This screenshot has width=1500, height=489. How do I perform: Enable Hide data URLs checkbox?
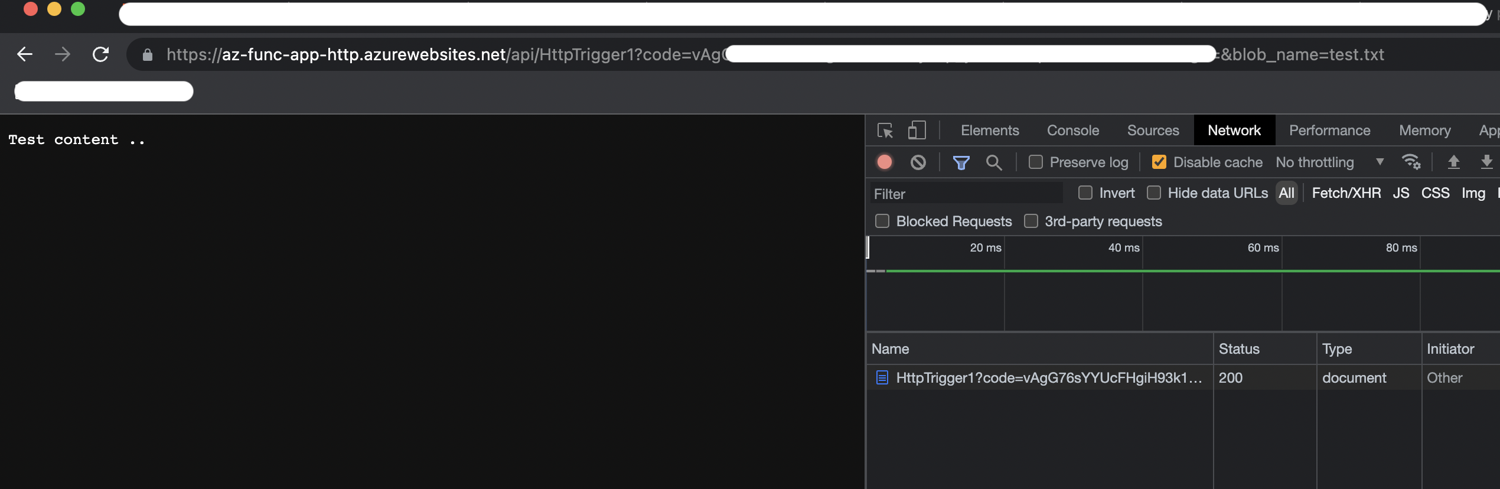(1154, 193)
